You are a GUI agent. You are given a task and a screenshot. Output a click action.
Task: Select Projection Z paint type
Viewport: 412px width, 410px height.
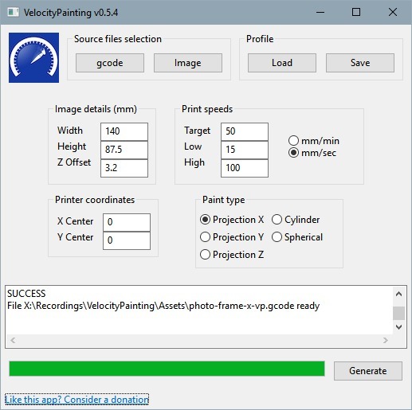point(232,255)
